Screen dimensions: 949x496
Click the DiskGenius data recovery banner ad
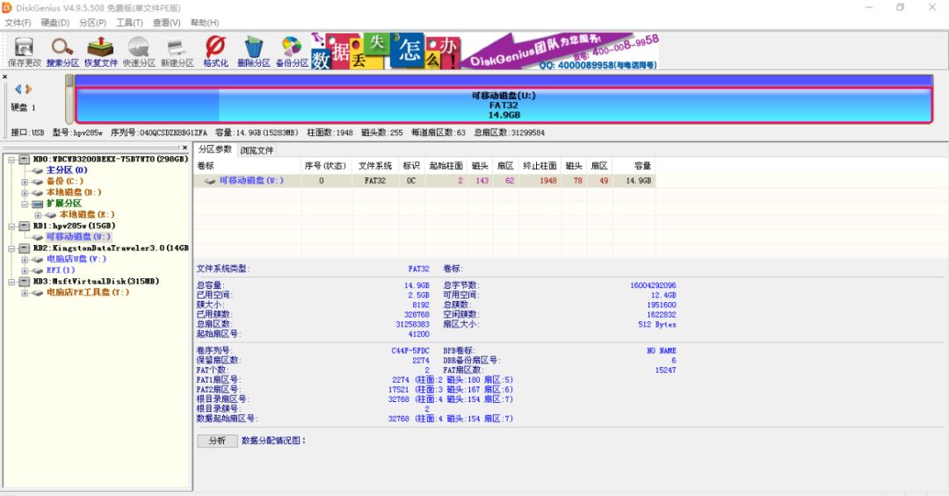click(x=485, y=51)
